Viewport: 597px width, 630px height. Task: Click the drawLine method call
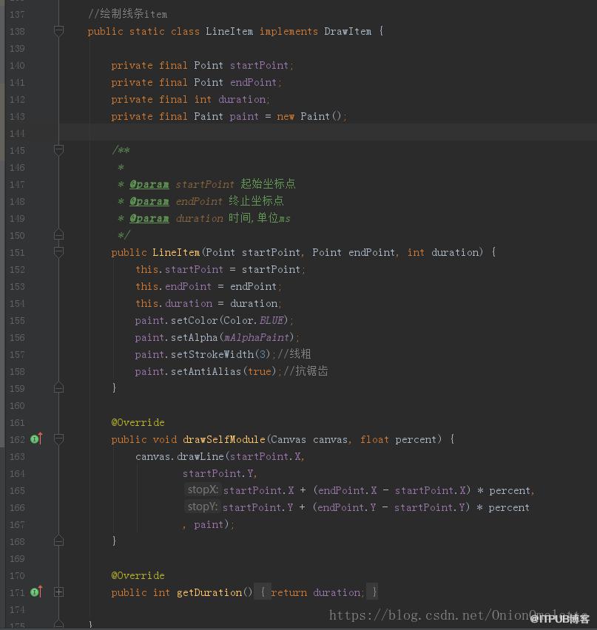point(200,456)
